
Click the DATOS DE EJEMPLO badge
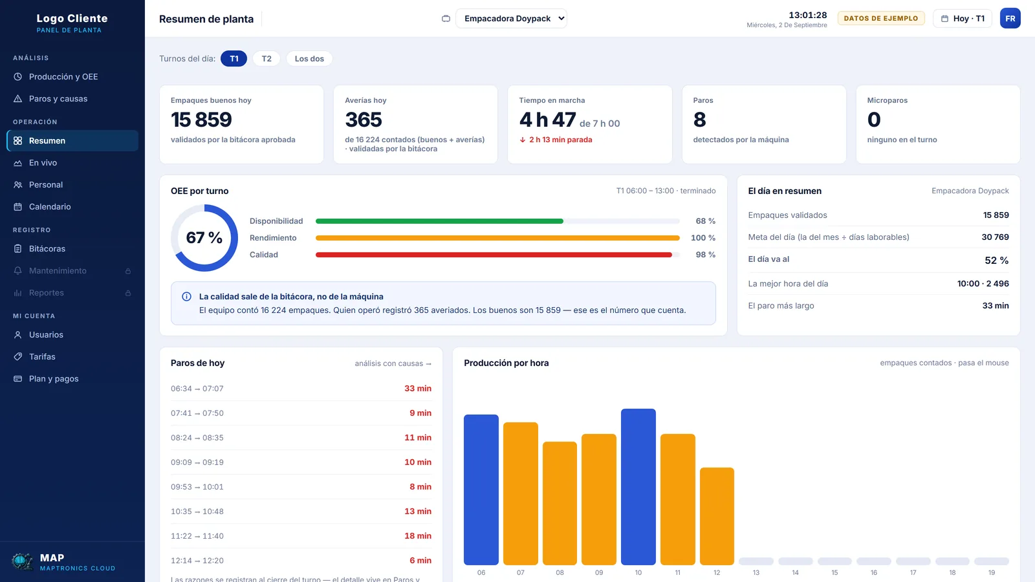pos(881,18)
